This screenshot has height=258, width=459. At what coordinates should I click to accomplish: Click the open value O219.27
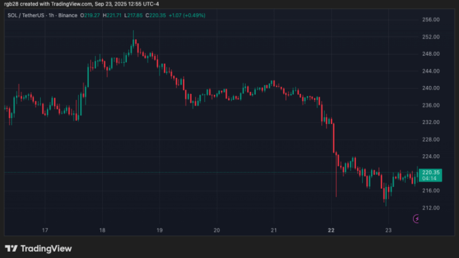coord(90,15)
